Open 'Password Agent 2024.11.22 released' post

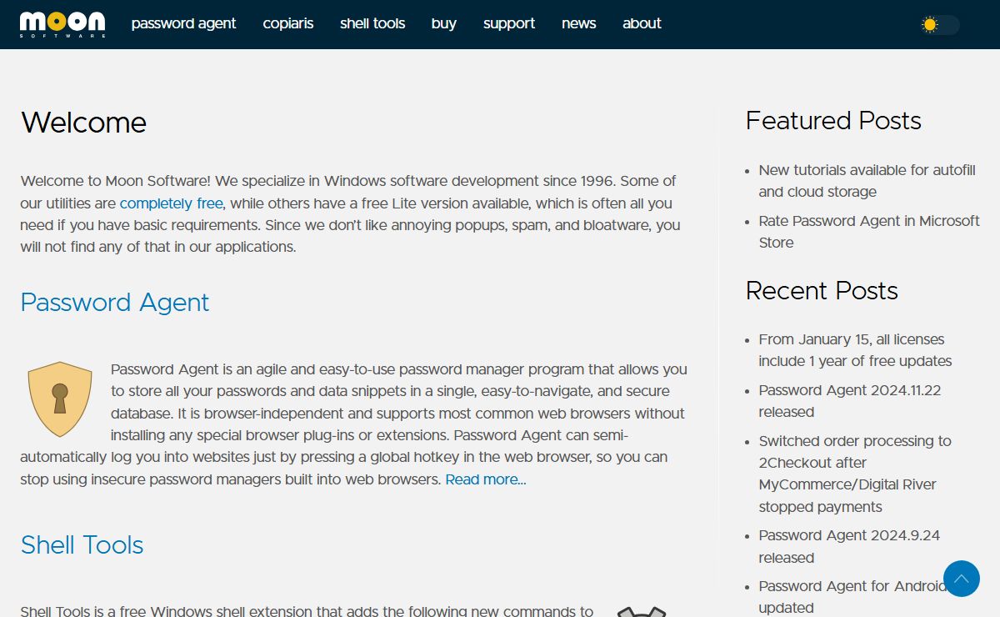point(849,401)
